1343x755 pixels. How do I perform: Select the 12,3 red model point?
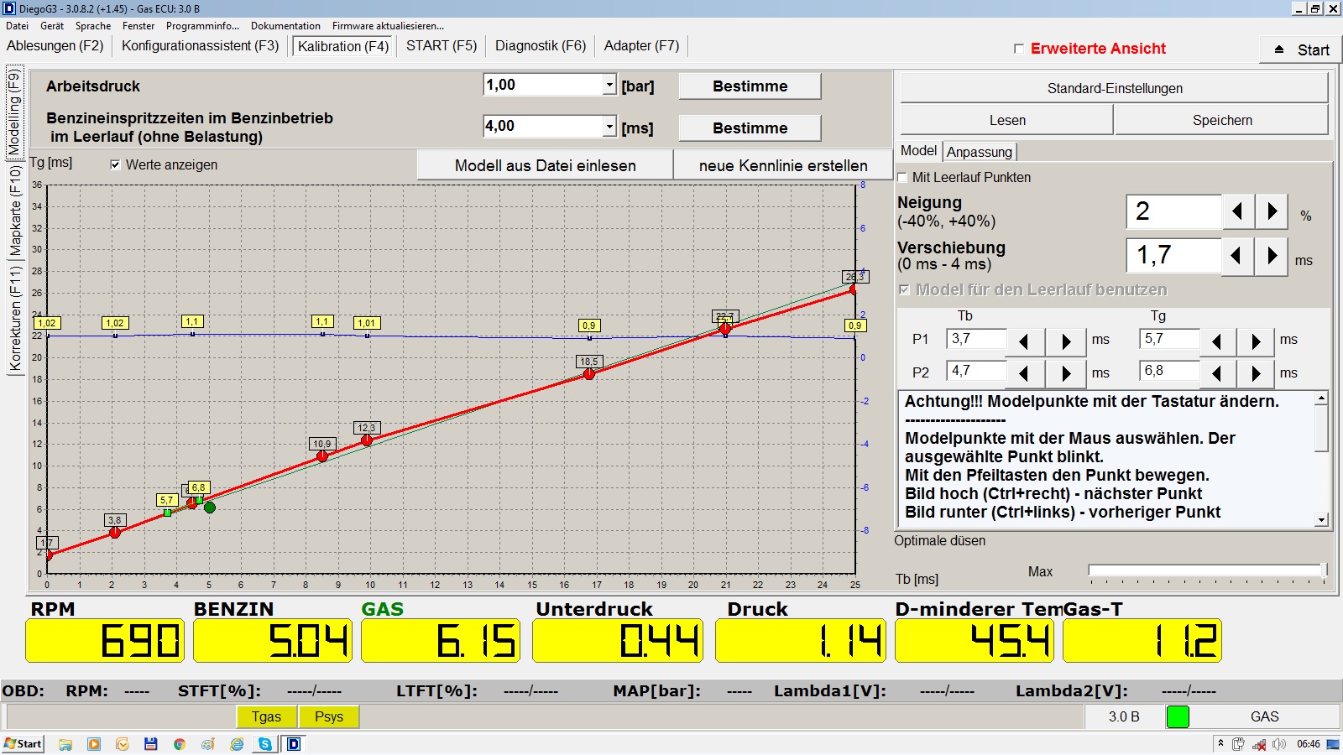[x=367, y=440]
